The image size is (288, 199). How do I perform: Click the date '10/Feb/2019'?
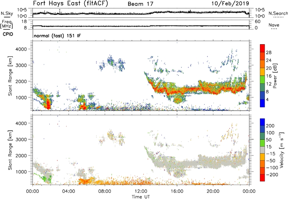(230, 4)
